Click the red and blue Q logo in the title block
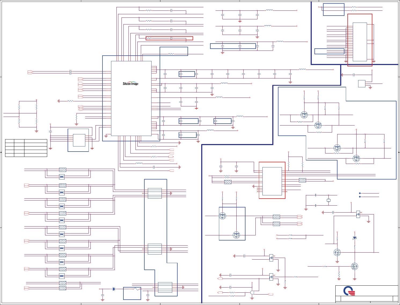Screen dimensions: 400x305 pos(349,291)
